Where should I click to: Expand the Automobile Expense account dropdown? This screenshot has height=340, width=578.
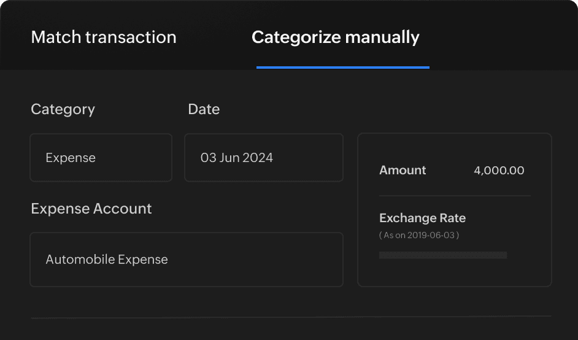(x=186, y=260)
